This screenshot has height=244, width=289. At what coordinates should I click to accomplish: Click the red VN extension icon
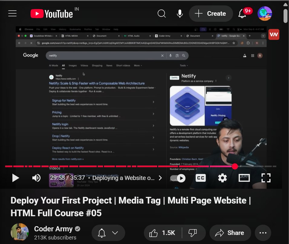(274, 34)
